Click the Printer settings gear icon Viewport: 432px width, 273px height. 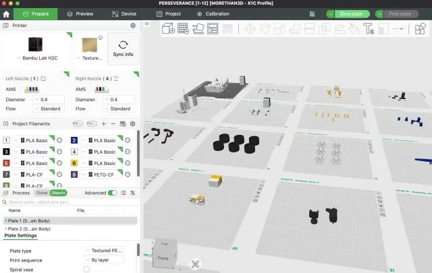[x=132, y=25]
